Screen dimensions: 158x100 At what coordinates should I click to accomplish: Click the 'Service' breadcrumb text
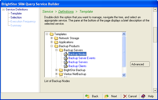tap(48, 11)
